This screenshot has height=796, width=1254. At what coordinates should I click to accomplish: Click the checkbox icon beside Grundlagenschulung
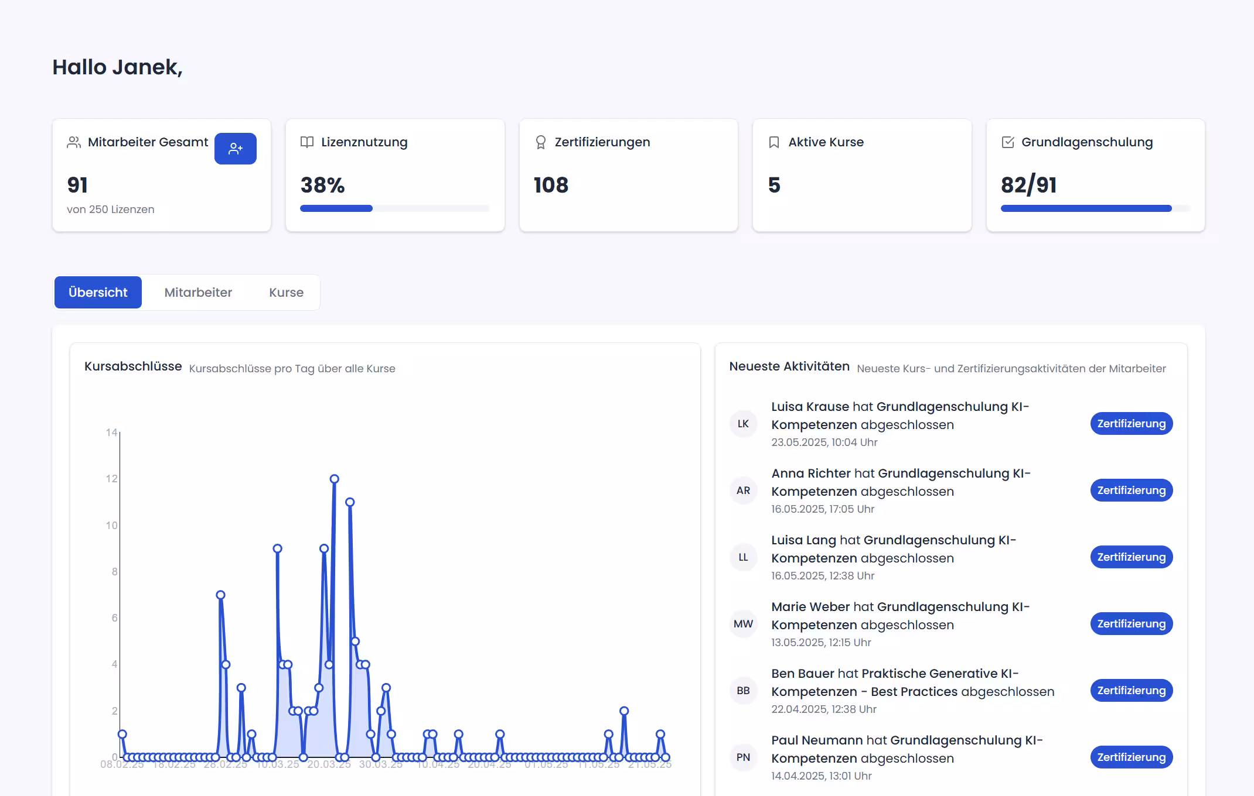click(x=1007, y=142)
